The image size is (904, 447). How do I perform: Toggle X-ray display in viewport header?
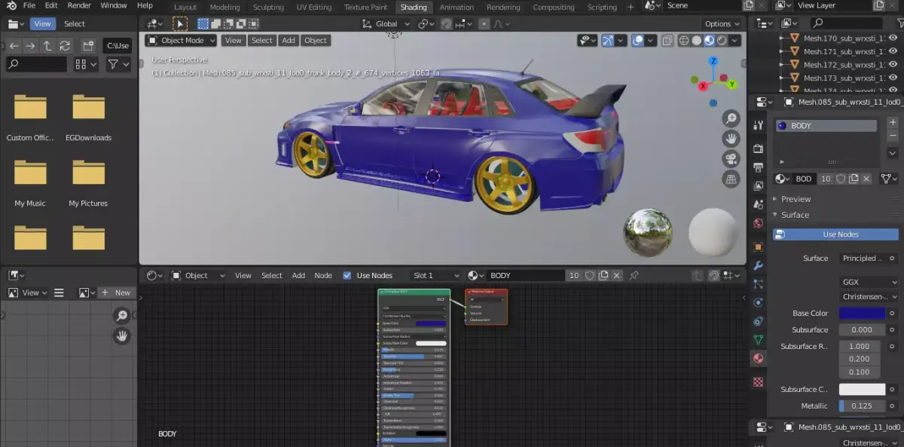[667, 41]
